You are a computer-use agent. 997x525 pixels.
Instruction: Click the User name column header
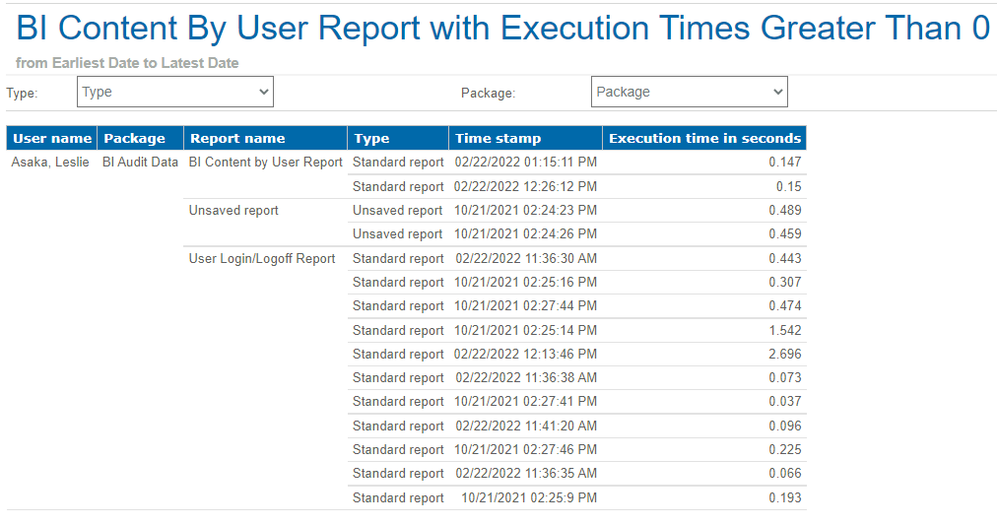[52, 138]
